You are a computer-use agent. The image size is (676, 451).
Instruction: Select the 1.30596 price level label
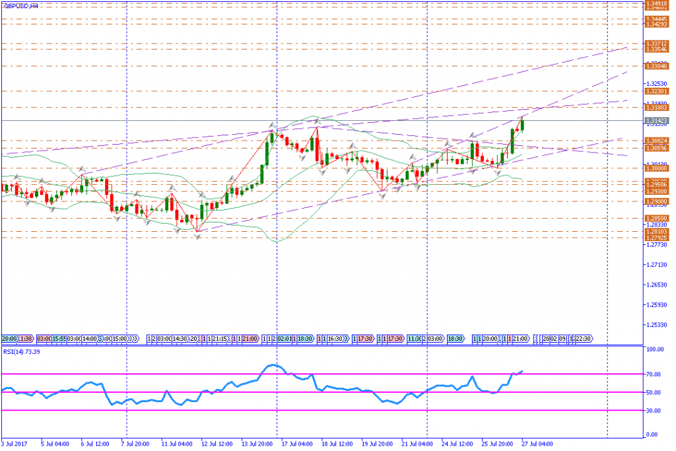coord(657,149)
